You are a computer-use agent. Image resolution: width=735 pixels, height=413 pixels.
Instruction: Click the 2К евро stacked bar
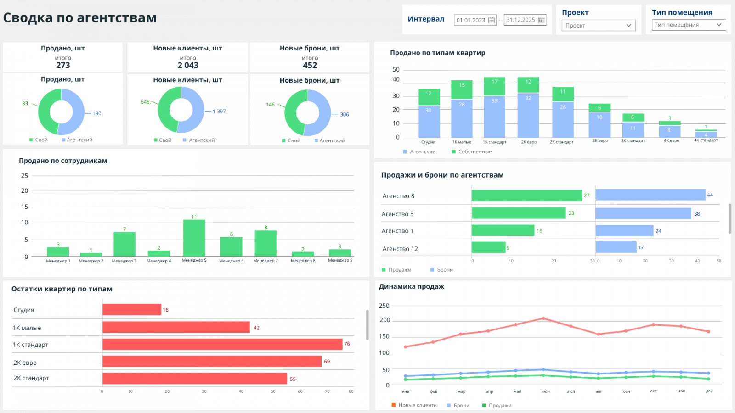[x=528, y=107]
